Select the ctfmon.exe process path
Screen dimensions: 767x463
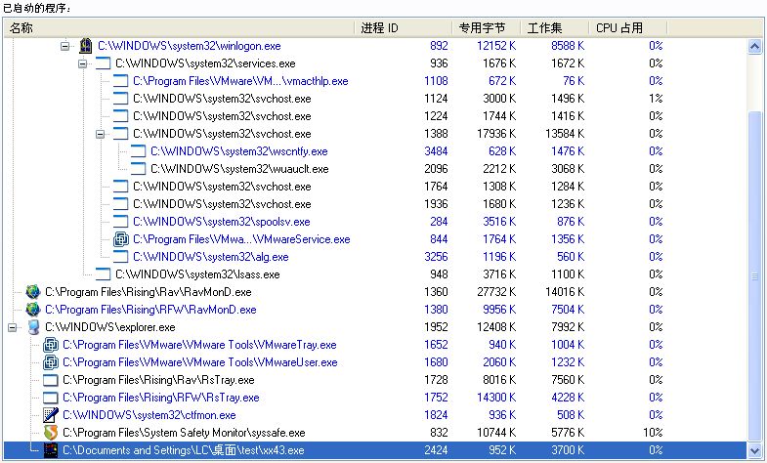pyautogui.click(x=149, y=415)
